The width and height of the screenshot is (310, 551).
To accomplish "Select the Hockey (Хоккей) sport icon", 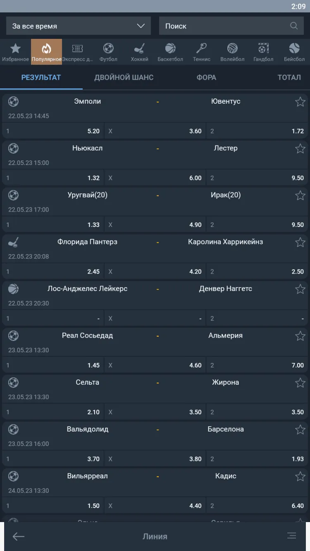I will [139, 52].
